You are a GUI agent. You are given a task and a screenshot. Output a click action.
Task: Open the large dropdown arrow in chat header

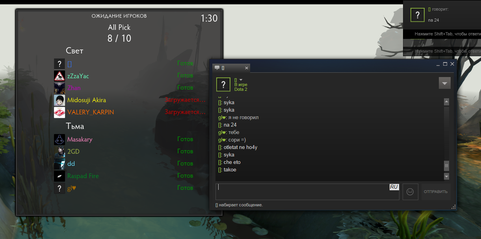pyautogui.click(x=445, y=83)
